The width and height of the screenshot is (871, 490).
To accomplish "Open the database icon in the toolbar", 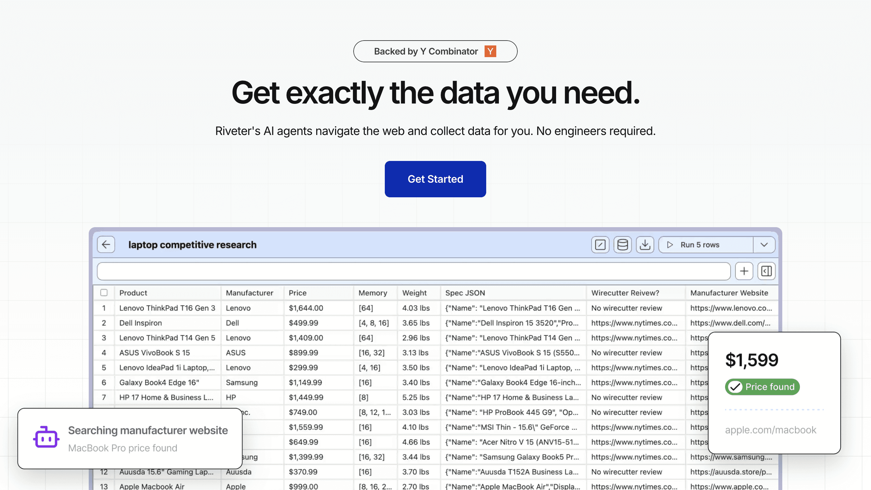I will pyautogui.click(x=622, y=244).
